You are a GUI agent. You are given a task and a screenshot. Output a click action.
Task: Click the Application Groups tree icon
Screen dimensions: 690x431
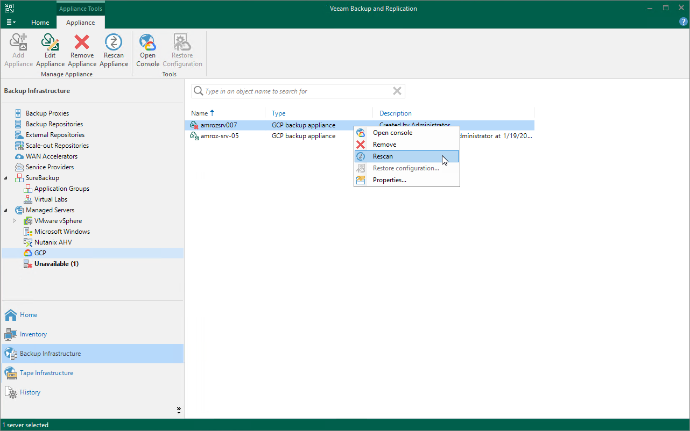point(28,189)
